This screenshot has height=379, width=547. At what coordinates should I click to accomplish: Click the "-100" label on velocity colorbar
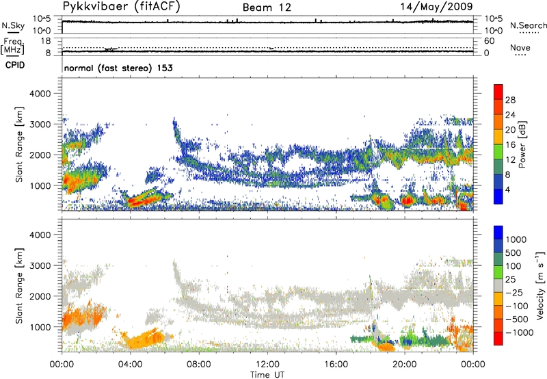(517, 306)
